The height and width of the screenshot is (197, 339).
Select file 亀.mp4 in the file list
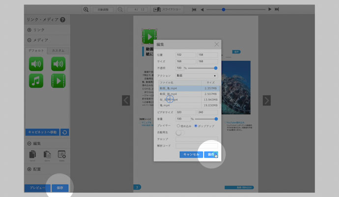pyautogui.click(x=166, y=105)
